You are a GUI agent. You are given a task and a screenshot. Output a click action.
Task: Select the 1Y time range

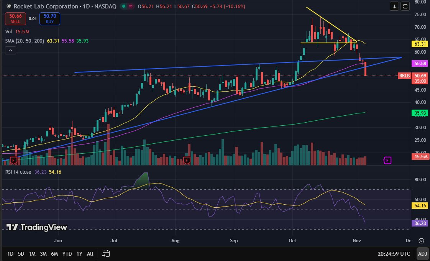[x=79, y=254]
